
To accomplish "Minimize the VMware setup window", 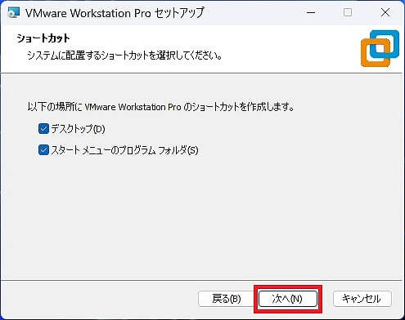I will 311,12.
